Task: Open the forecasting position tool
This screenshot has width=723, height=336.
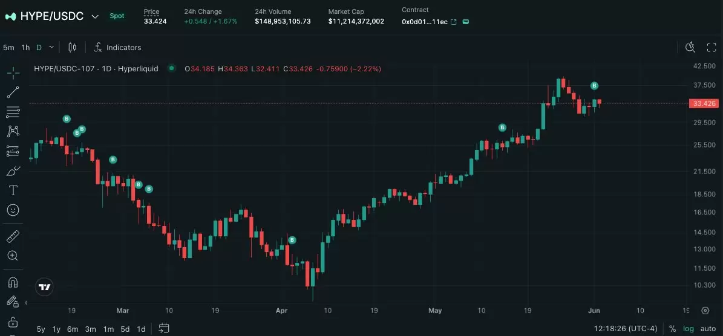Action: (13, 151)
